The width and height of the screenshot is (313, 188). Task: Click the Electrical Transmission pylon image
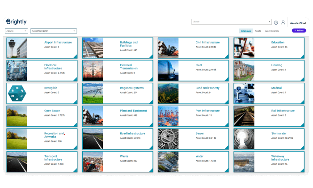pos(93,70)
